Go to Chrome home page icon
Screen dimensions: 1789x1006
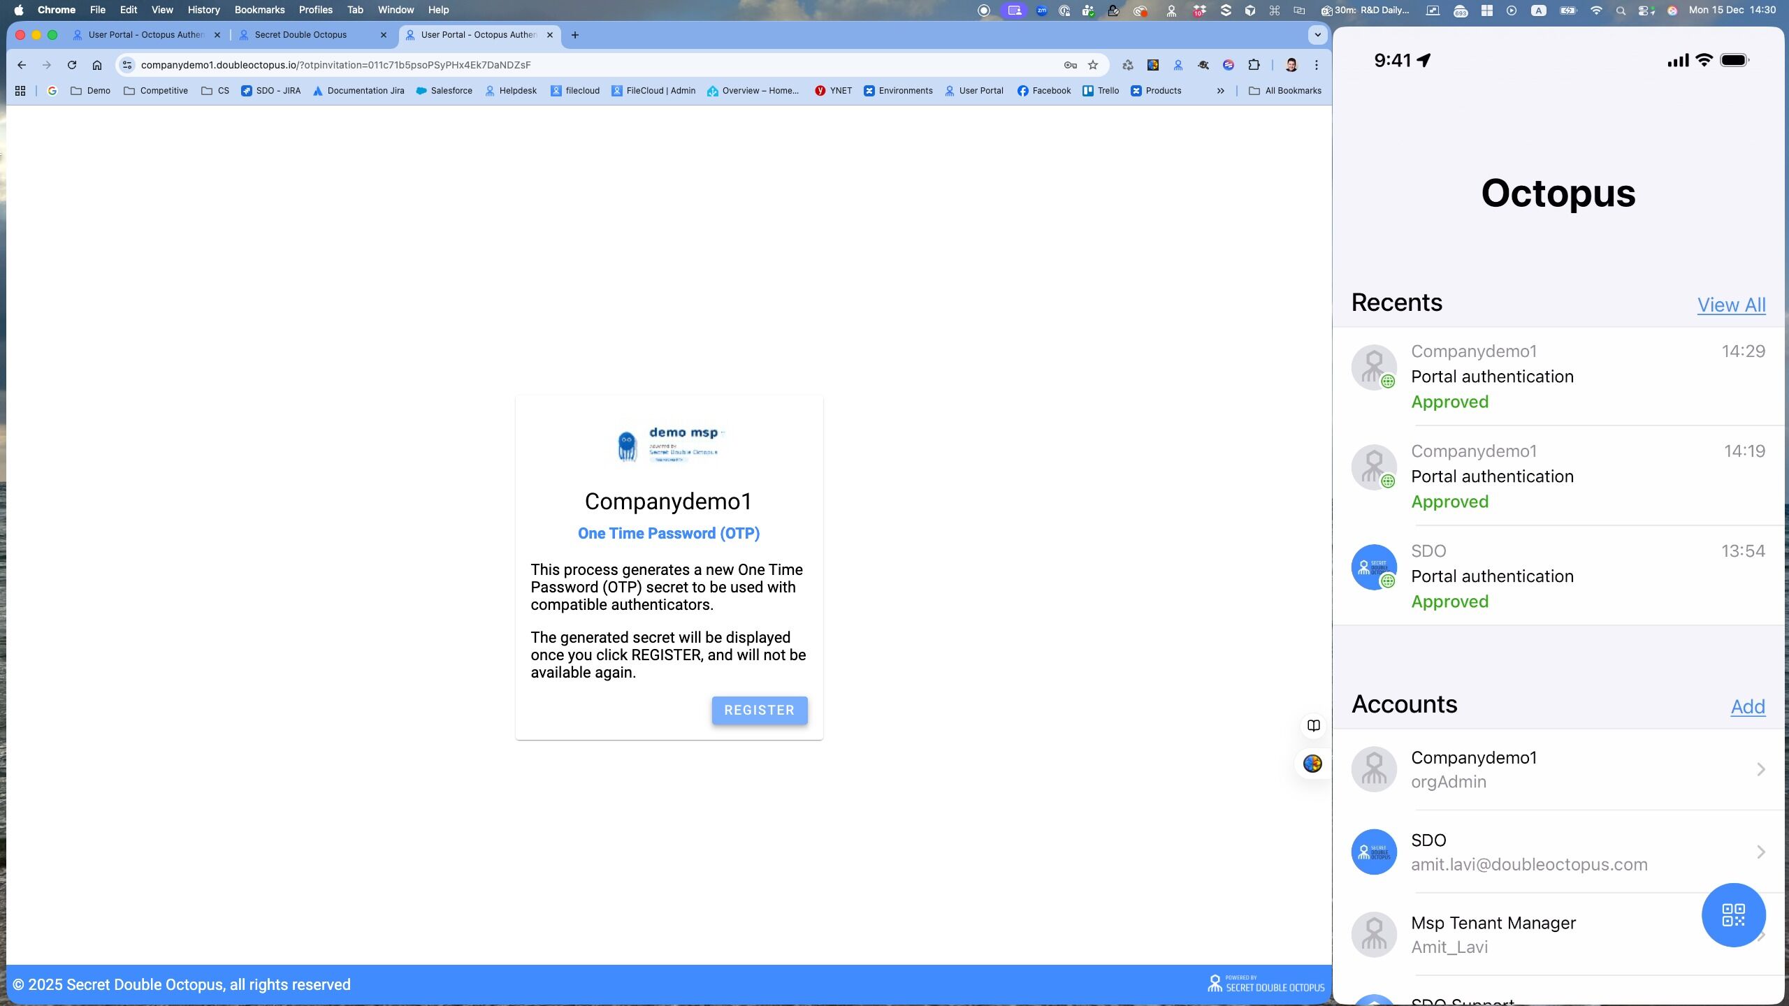click(97, 65)
